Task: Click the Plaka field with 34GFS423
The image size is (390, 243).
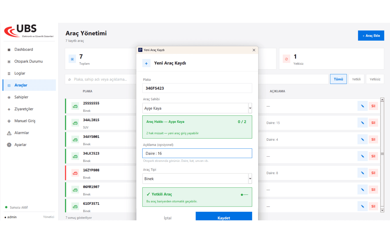Action: click(197, 88)
